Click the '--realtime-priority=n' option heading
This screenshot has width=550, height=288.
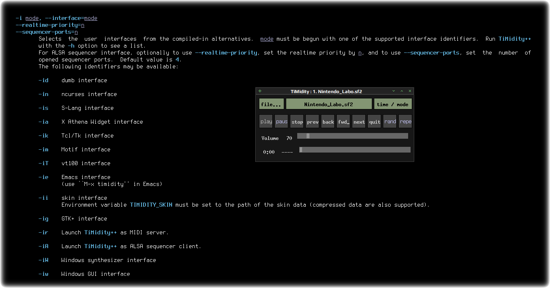[50, 25]
